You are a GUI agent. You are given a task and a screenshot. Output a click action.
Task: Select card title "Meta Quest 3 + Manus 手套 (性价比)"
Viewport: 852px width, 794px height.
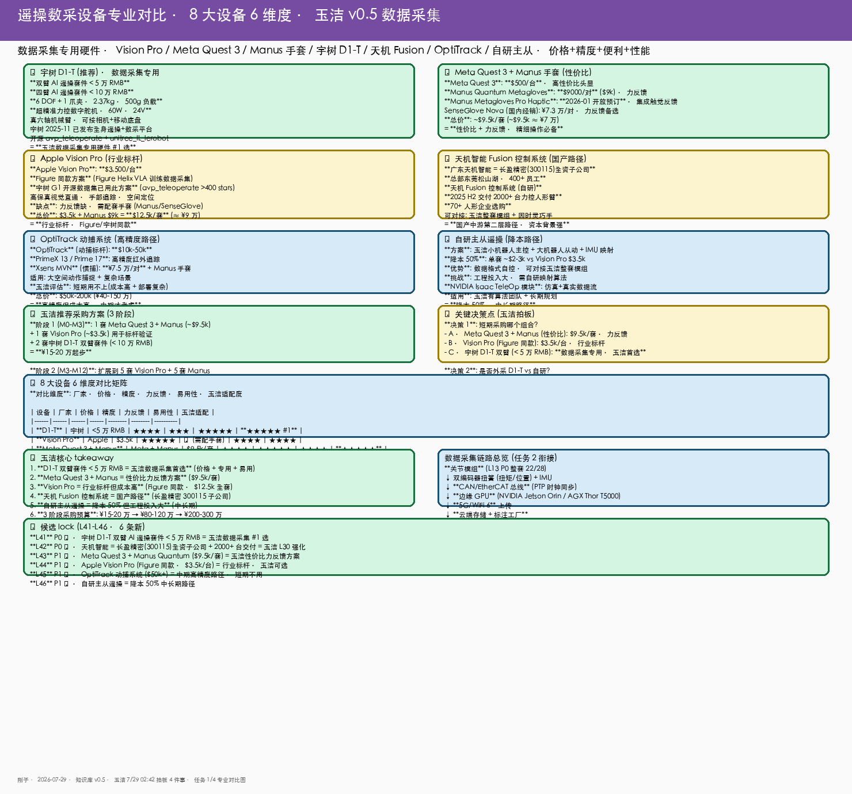coord(523,72)
